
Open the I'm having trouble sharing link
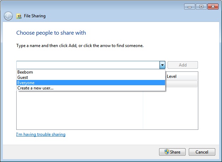(x=41, y=134)
